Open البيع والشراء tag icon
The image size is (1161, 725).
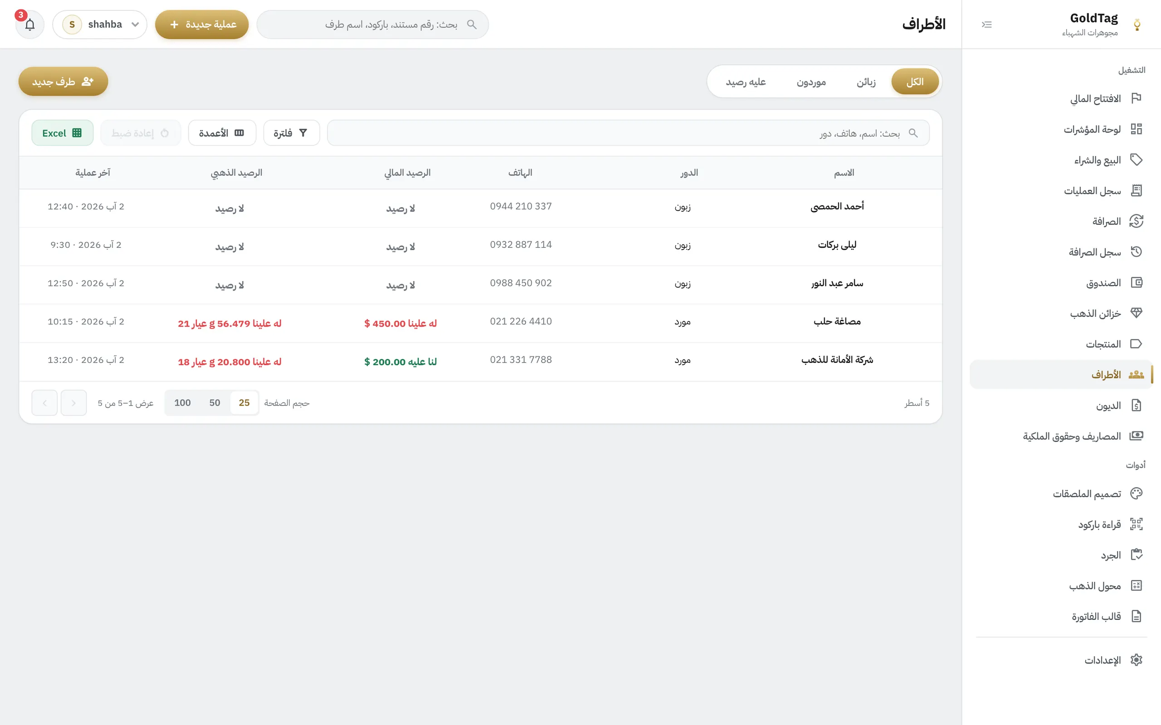pyautogui.click(x=1136, y=160)
